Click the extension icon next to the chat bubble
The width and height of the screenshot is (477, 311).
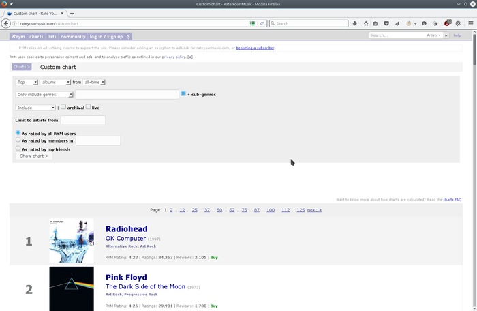coord(435,23)
